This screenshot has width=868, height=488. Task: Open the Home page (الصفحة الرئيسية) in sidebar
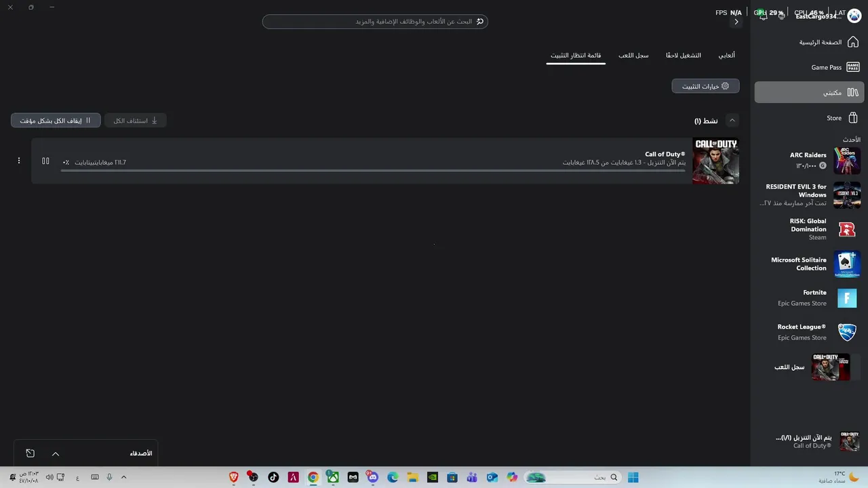(809, 42)
